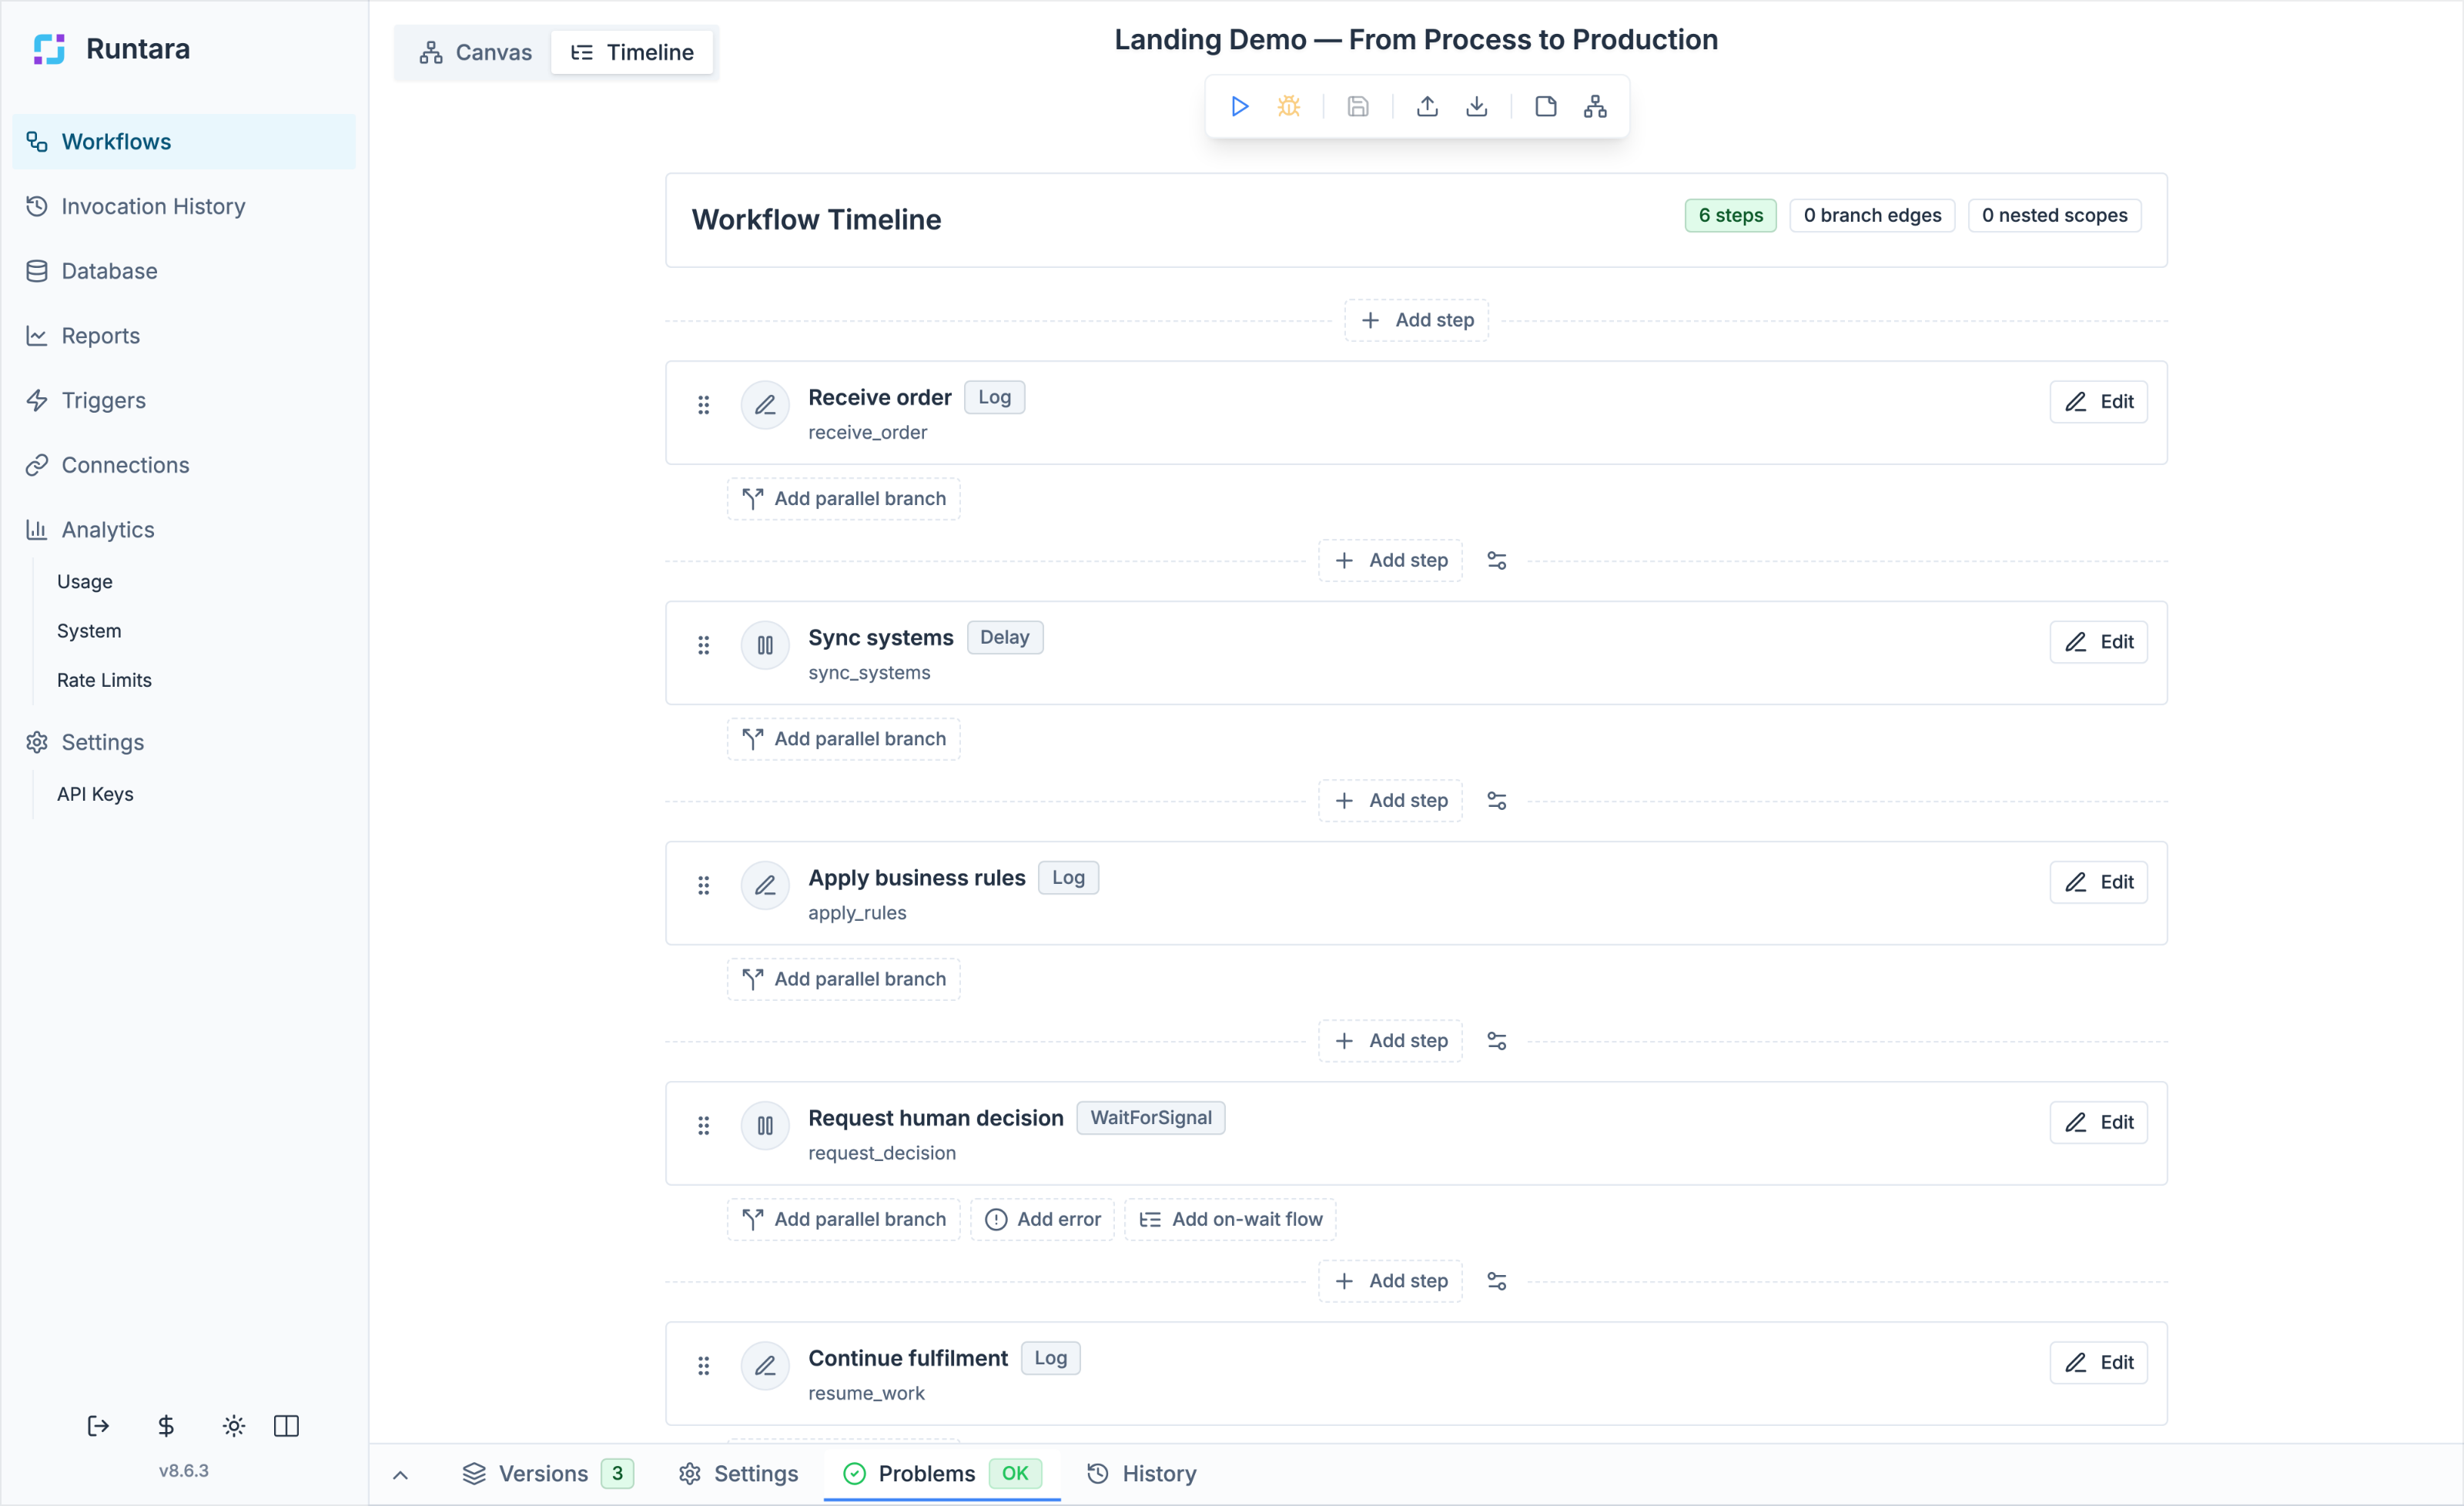Click drag handle of Receive order step
Screen dimensions: 2464x1506
[704, 405]
